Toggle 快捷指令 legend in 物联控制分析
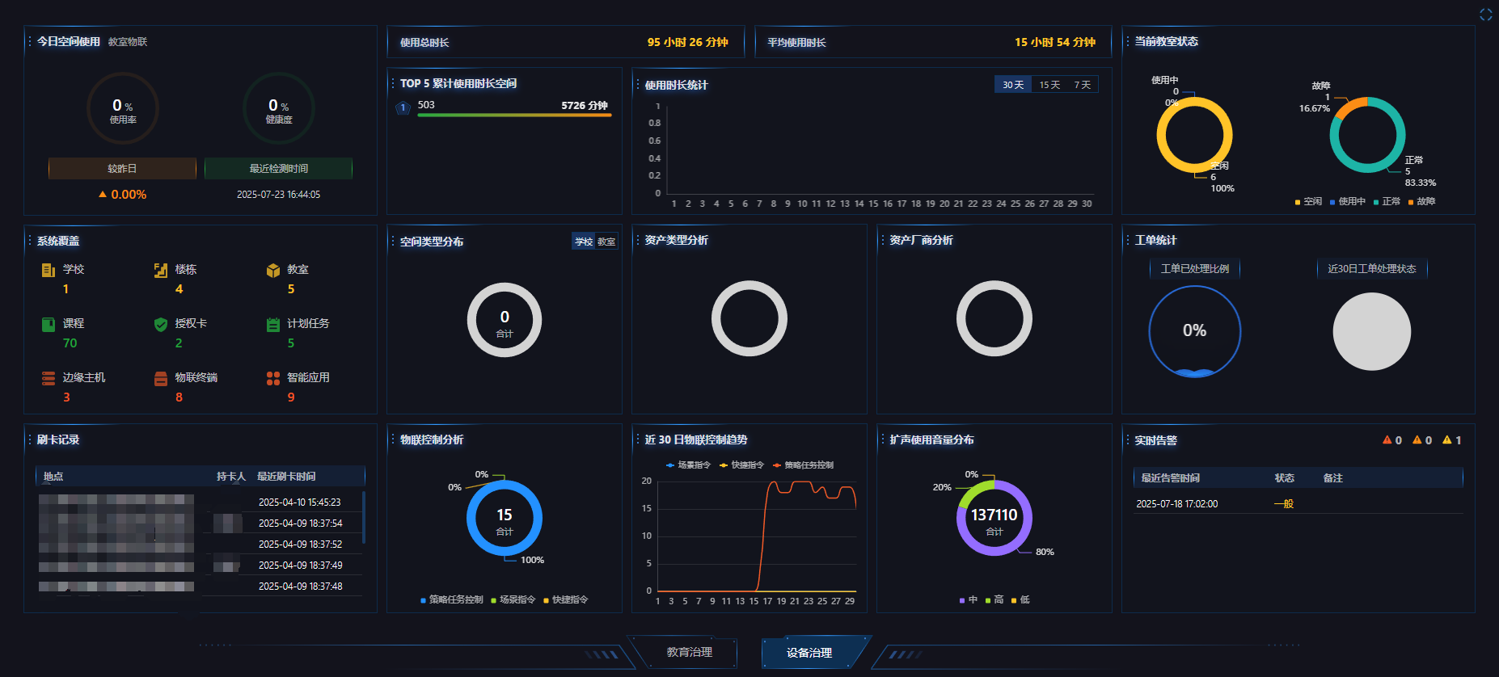This screenshot has width=1499, height=677. (566, 600)
